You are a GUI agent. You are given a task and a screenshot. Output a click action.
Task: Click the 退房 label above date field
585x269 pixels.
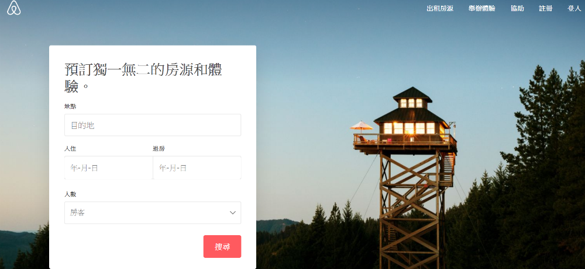[159, 149]
